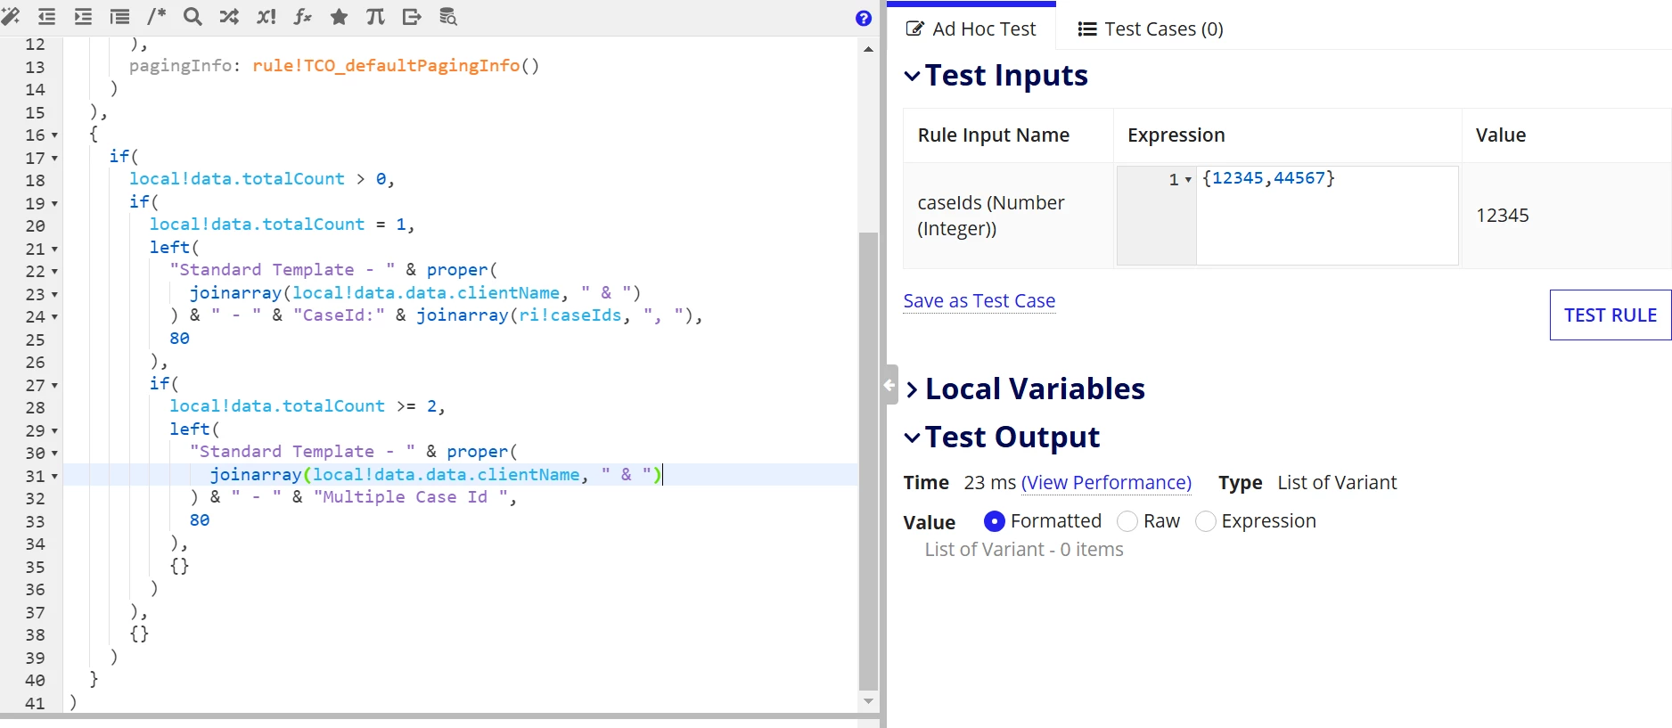Switch to the Ad Hoc Test tab
Viewport: 1672px width, 728px height.
[971, 29]
